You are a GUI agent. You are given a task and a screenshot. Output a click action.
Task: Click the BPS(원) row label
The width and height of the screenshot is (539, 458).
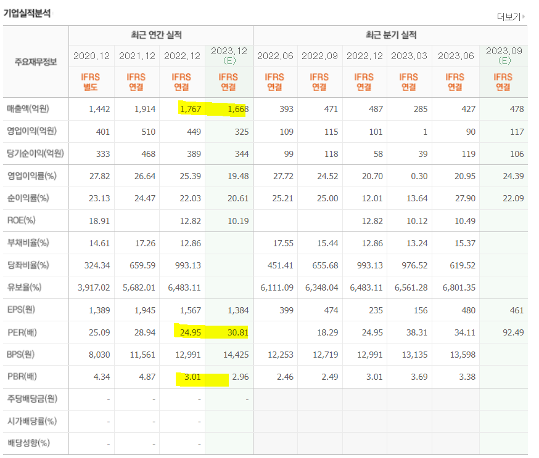coord(20,354)
